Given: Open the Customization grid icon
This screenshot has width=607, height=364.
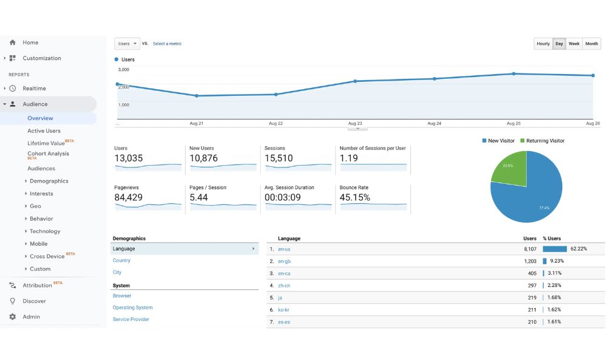Looking at the screenshot, I should click(x=12, y=58).
